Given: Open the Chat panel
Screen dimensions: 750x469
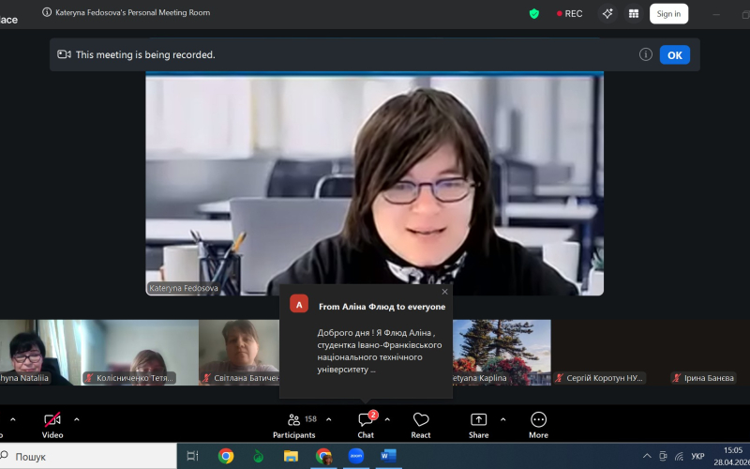Looking at the screenshot, I should pos(366,424).
